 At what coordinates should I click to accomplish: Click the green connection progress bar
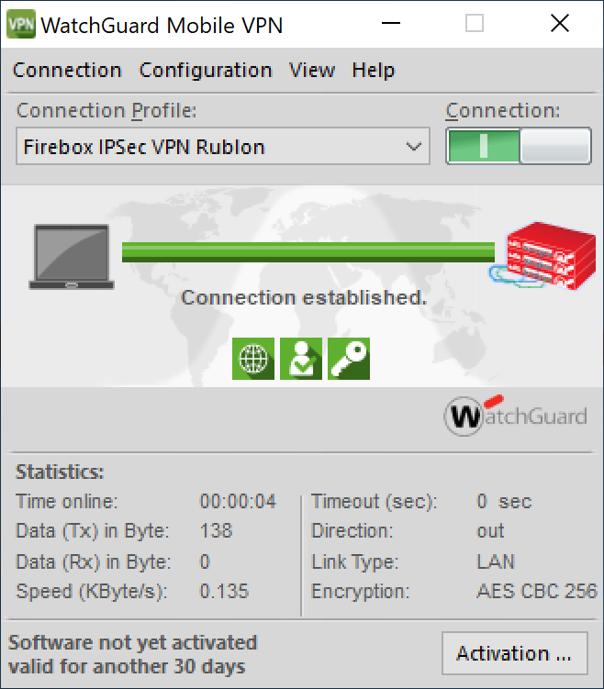[x=308, y=250]
